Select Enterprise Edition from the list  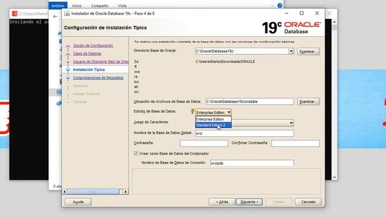click(x=213, y=119)
